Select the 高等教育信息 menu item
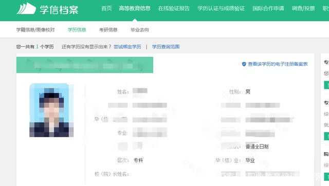The image size is (329, 186). click(135, 8)
